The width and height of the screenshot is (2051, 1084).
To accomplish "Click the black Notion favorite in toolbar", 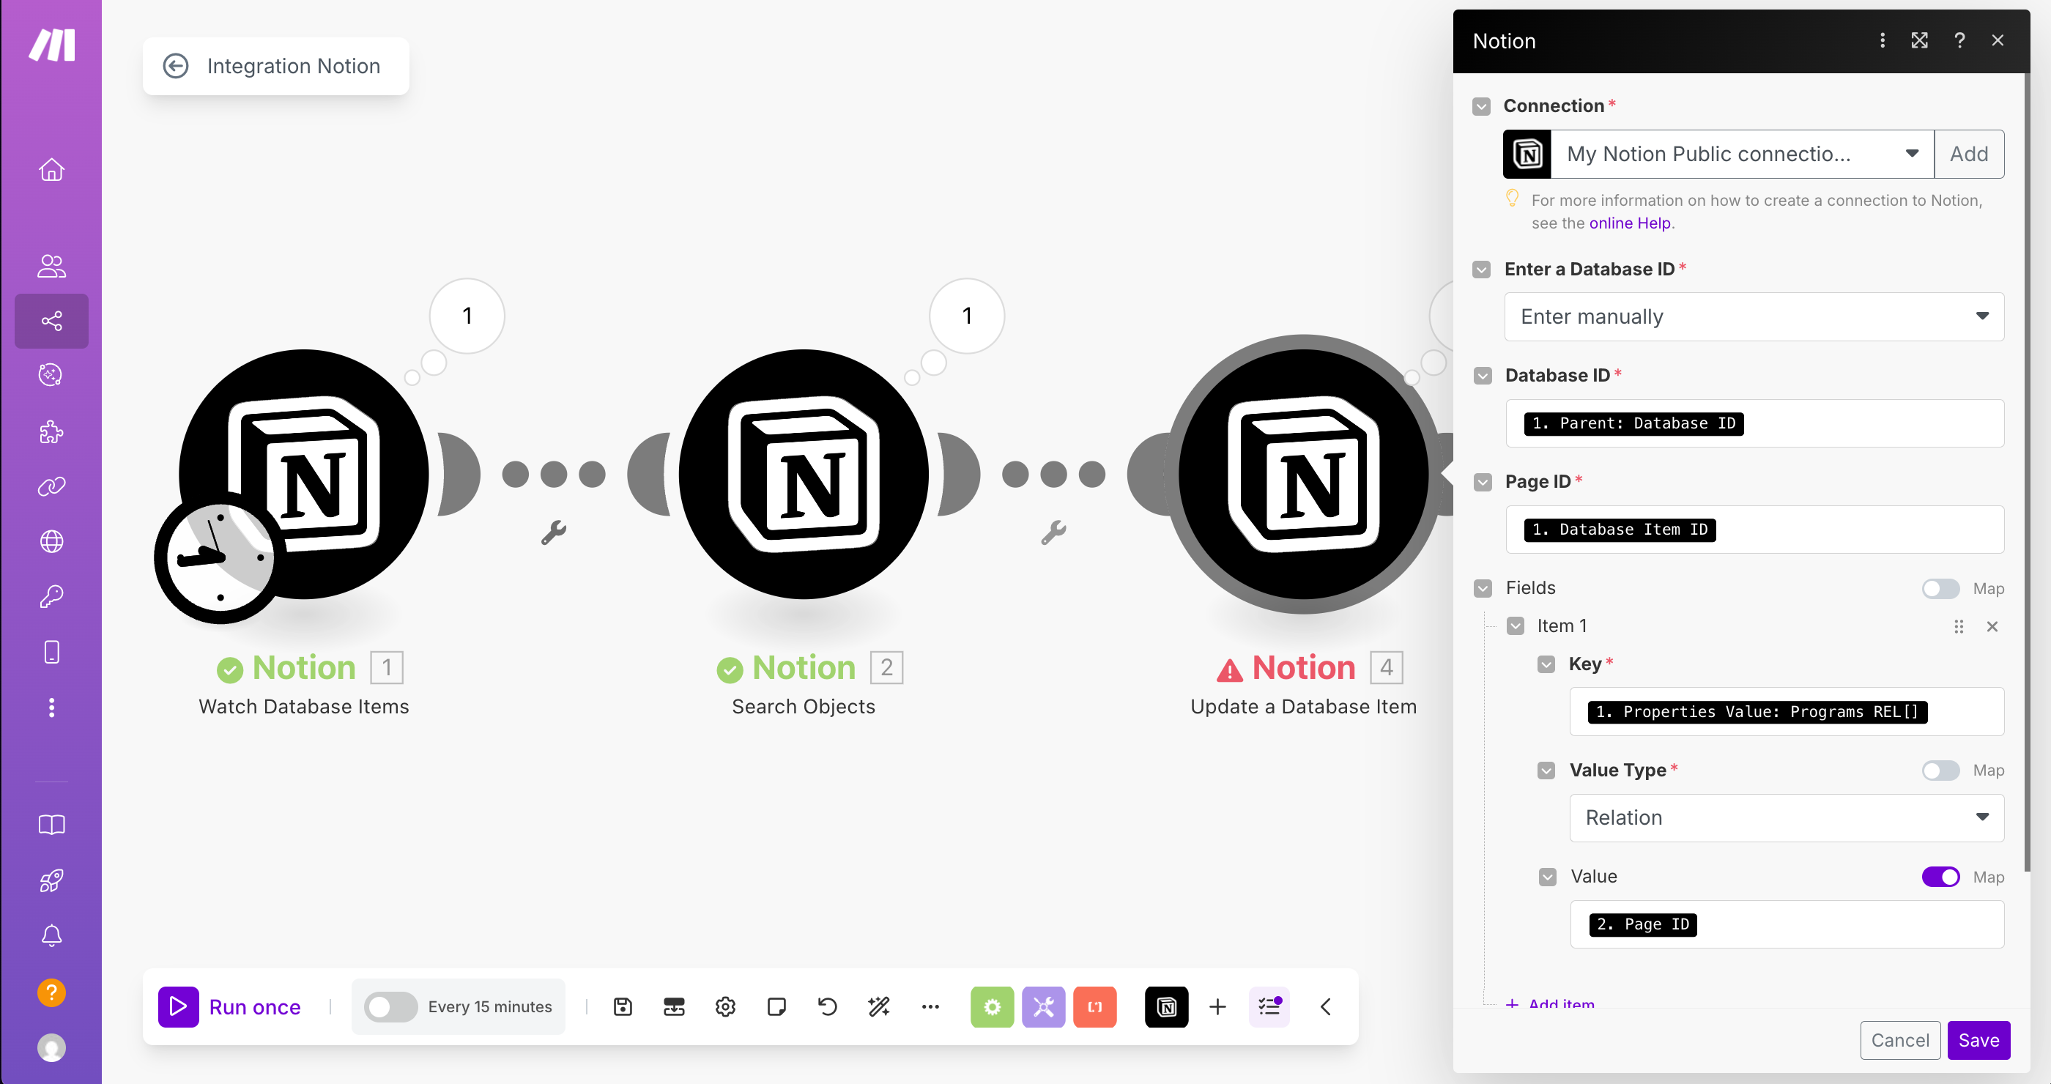I will tap(1166, 1007).
